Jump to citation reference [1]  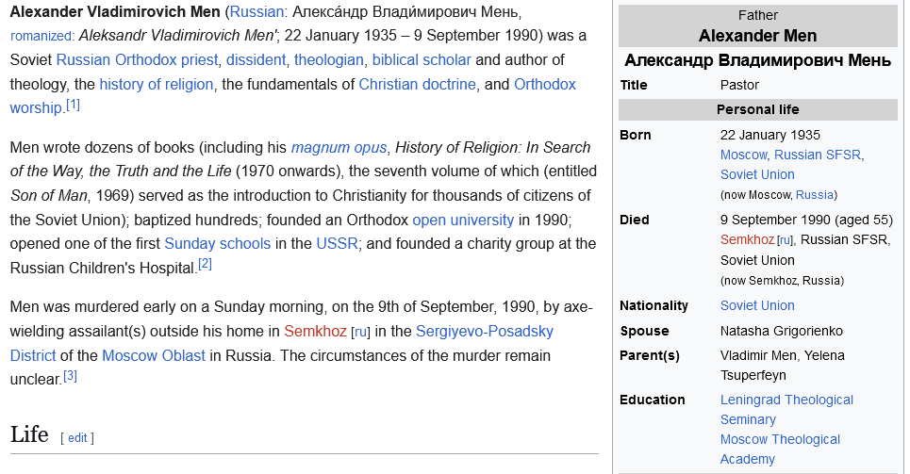pos(73,105)
